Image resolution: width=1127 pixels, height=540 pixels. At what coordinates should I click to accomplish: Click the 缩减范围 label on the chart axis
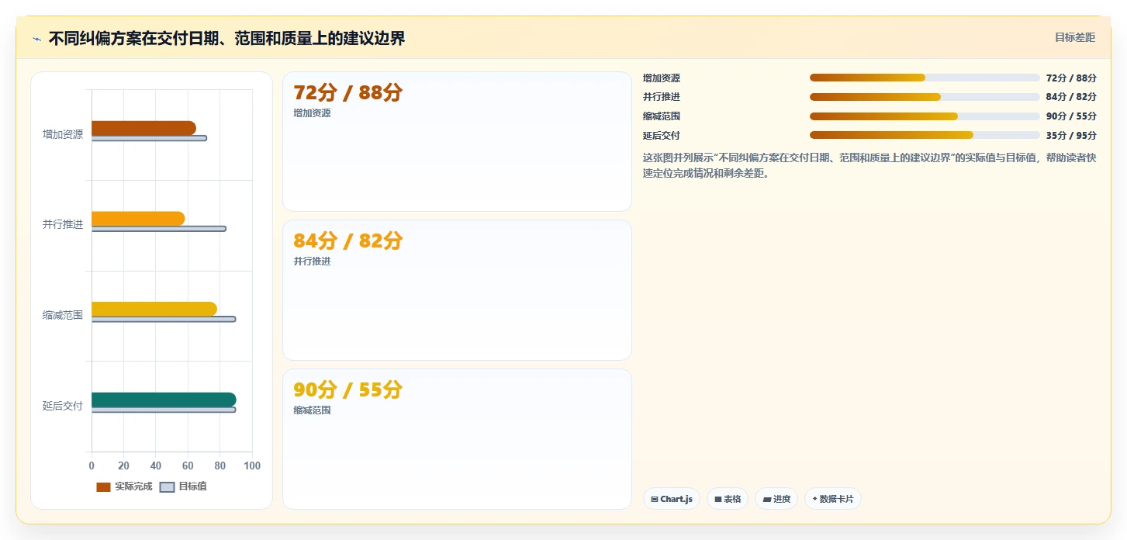[63, 315]
